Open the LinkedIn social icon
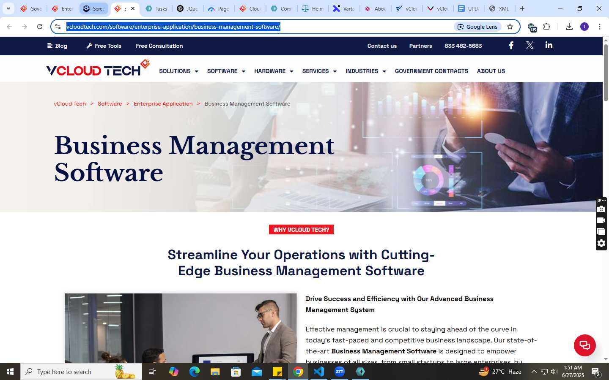This screenshot has height=380, width=609. point(549,45)
